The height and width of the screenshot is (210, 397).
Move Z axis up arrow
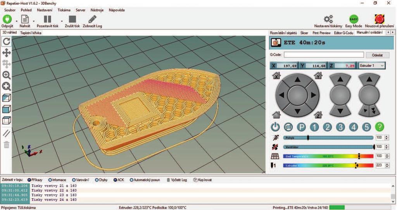coord(340,80)
